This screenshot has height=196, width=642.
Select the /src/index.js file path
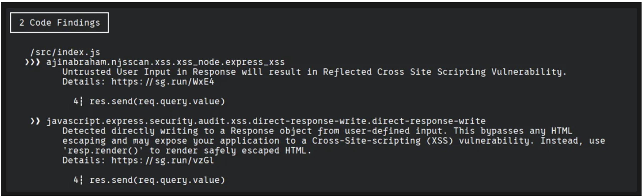point(65,52)
